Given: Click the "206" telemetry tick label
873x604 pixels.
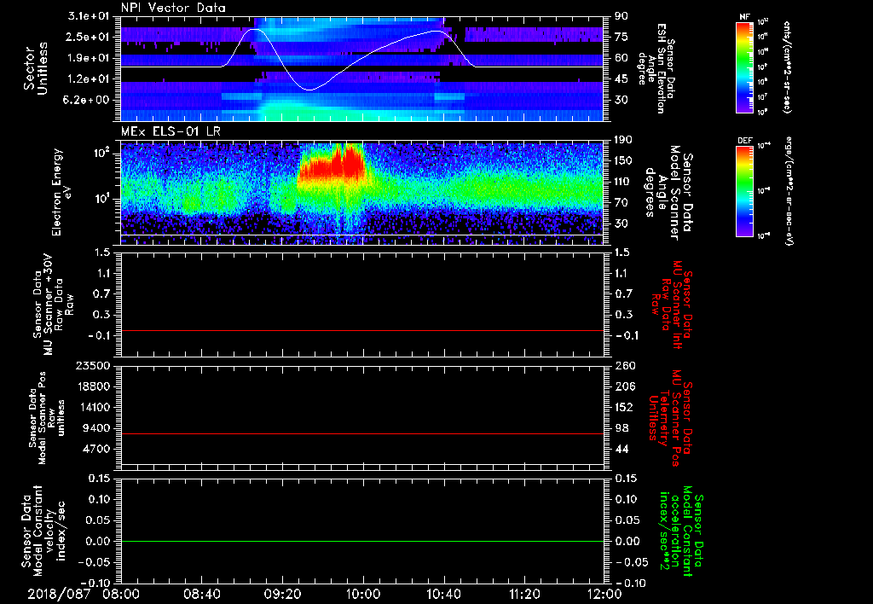Looking at the screenshot, I should click(623, 386).
